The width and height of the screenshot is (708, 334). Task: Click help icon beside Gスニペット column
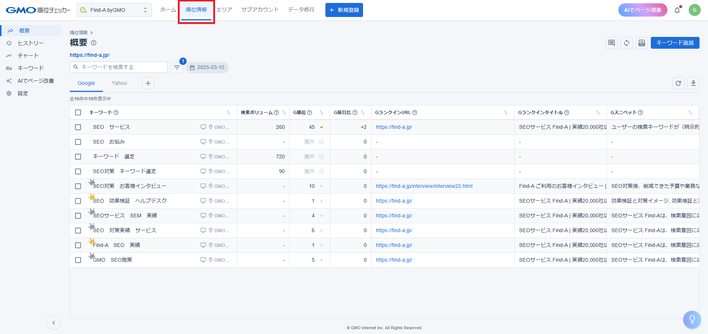[640, 113]
